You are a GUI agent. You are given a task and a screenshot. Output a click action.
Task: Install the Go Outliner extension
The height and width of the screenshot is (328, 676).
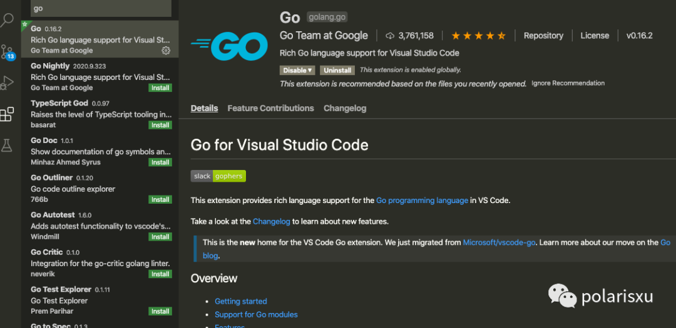[x=160, y=200]
